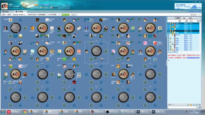Switch to the OBS Profile Untitled taskbar window
205x115 pixels.
pyautogui.click(x=112, y=112)
